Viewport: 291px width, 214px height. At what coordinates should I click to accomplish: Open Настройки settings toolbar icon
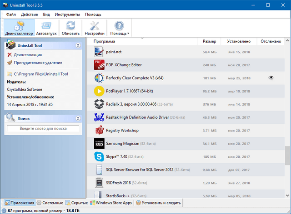[x=95, y=25]
